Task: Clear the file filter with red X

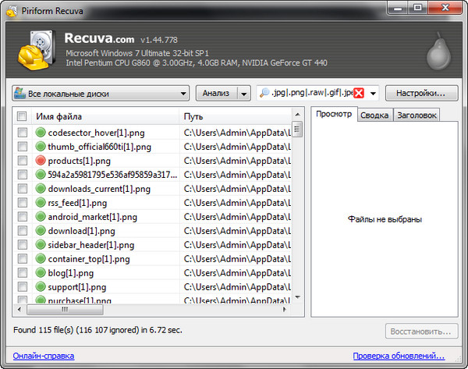Action: click(x=359, y=94)
